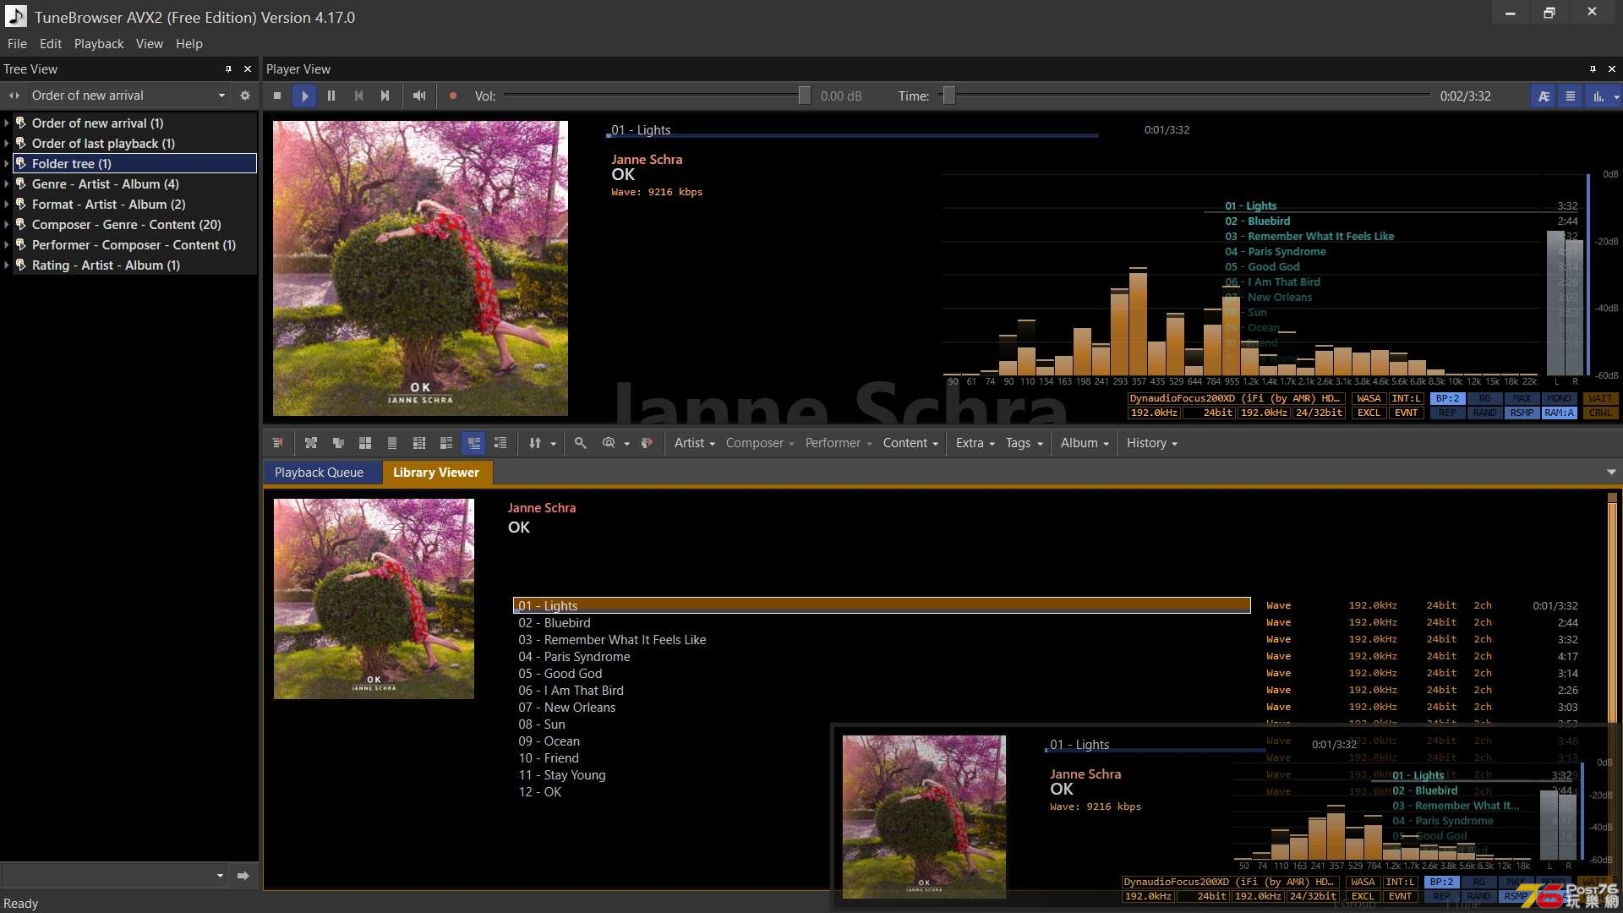Open the Tags dropdown
Screen dimensions: 1623x913
pos(1024,443)
